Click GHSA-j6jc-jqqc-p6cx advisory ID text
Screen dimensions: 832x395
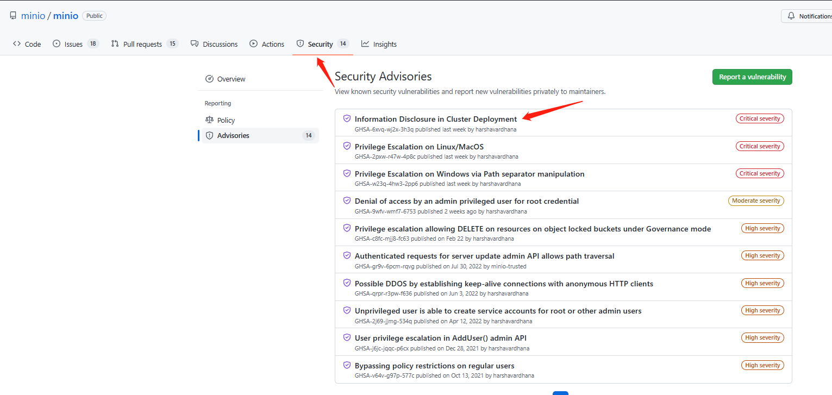pos(381,348)
